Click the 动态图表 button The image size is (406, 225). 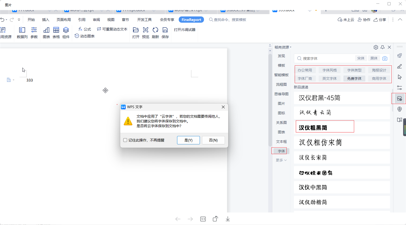point(84,36)
